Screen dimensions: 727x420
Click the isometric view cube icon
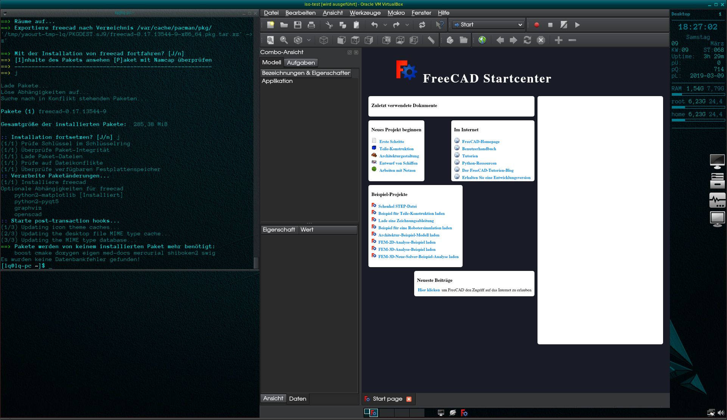tap(324, 40)
